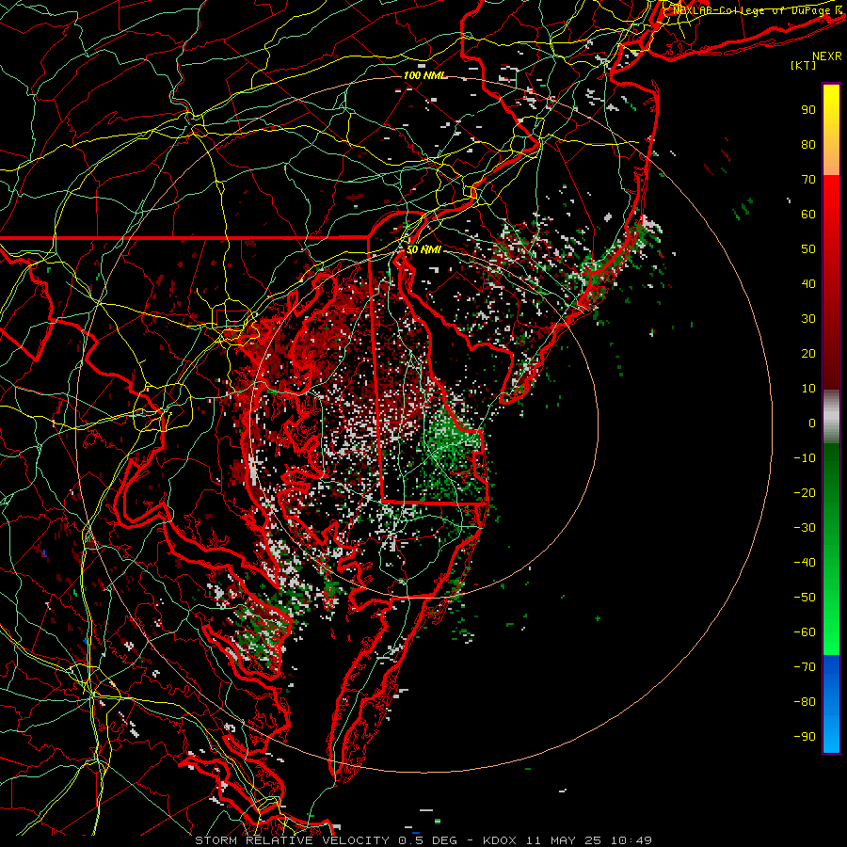Click the -70 value on the velocity scale
The height and width of the screenshot is (847, 847).
pos(805,667)
